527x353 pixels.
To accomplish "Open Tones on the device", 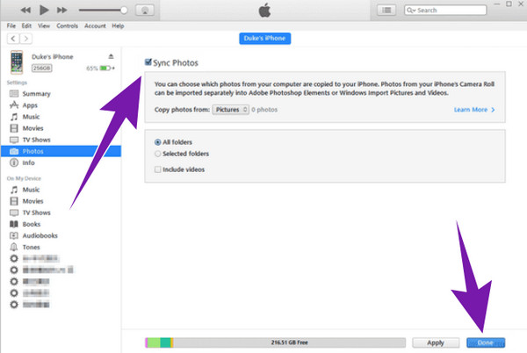I will tap(61, 248).
